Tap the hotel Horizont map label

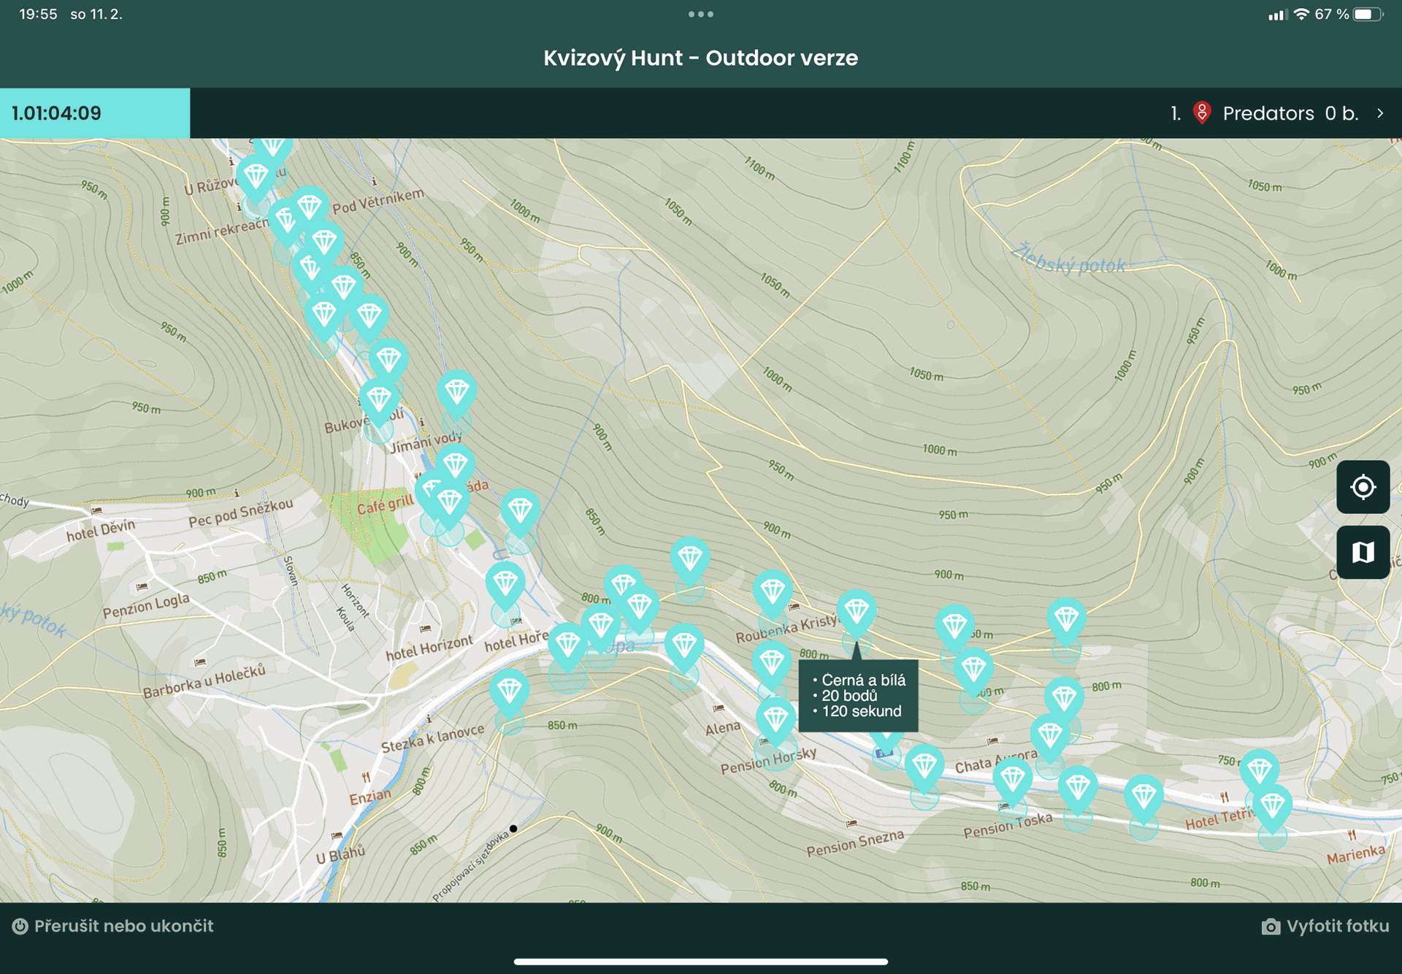pos(429,648)
